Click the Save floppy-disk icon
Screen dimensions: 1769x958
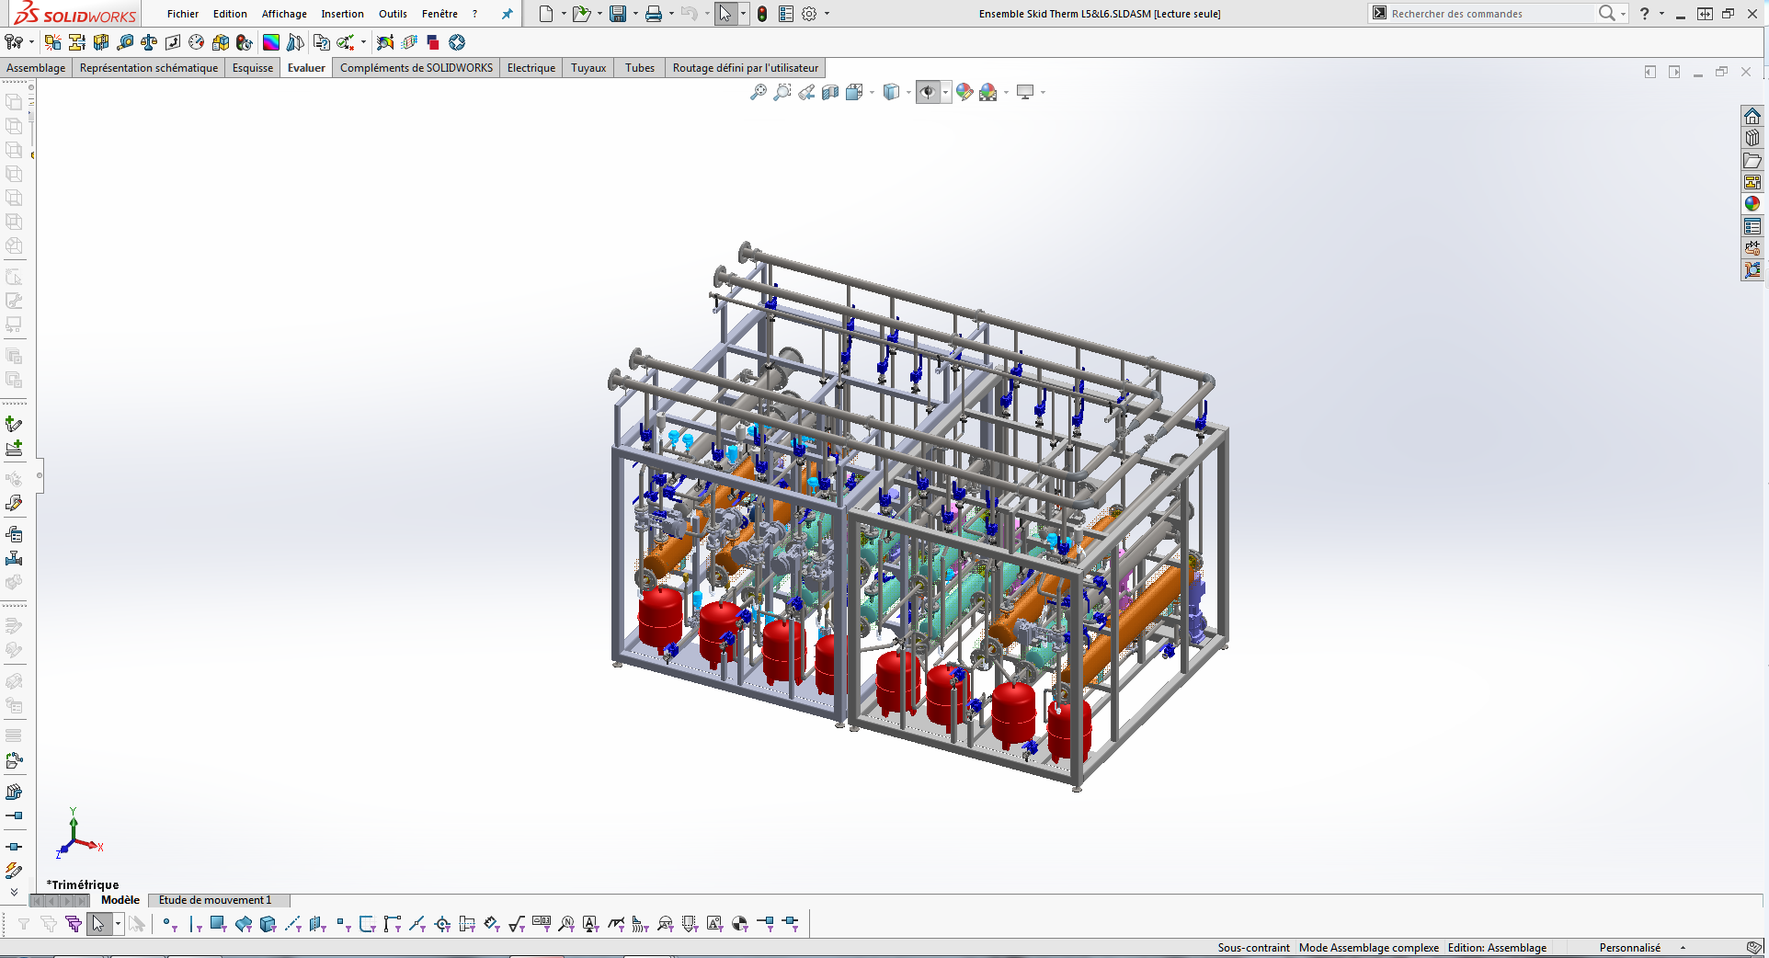(618, 14)
